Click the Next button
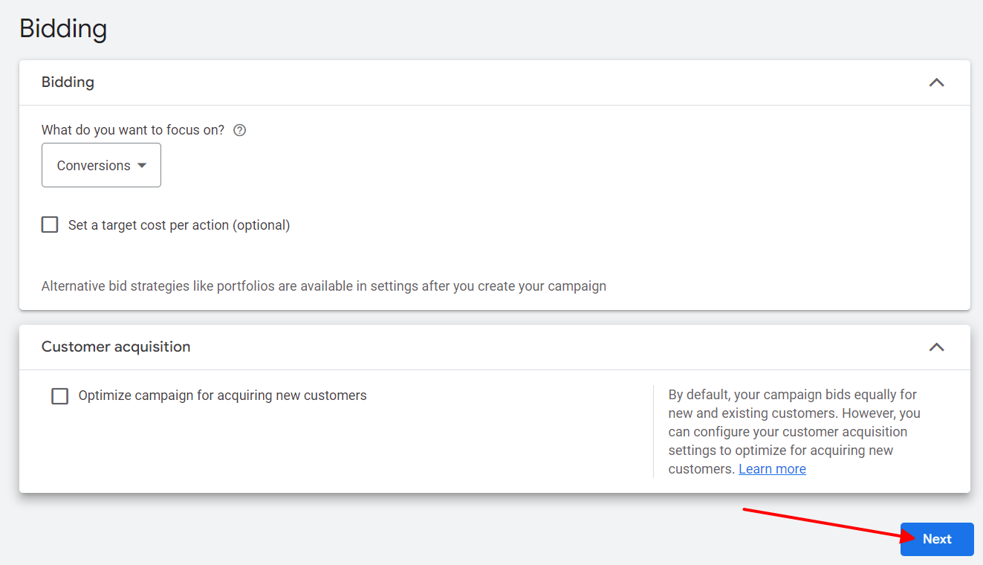The height and width of the screenshot is (565, 983). [936, 539]
